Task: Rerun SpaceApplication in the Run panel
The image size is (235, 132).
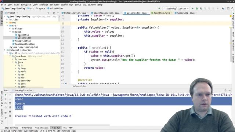Action: [6, 95]
